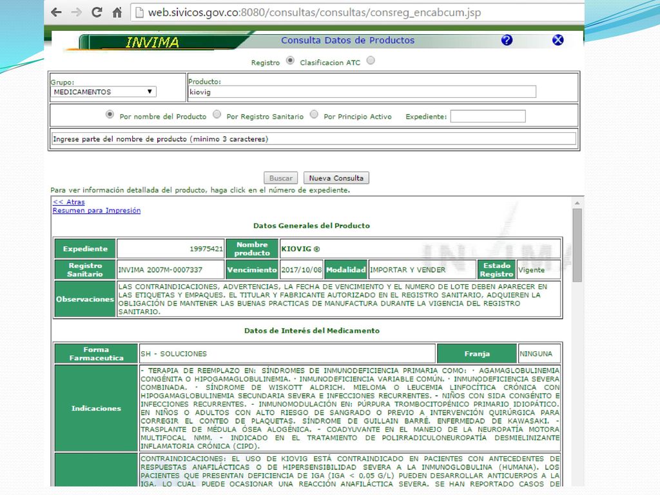Click the page icon in the address bar

(139, 13)
